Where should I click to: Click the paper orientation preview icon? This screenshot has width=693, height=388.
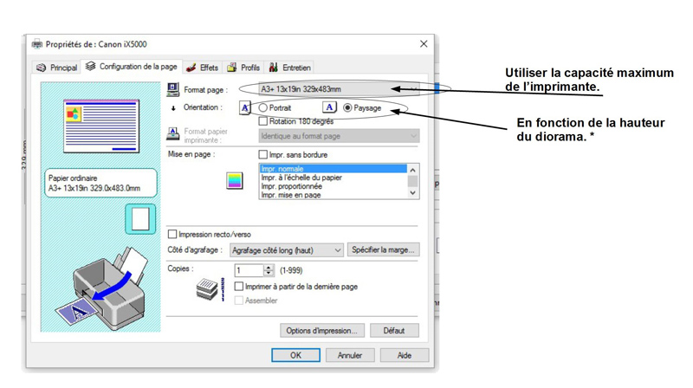139,217
